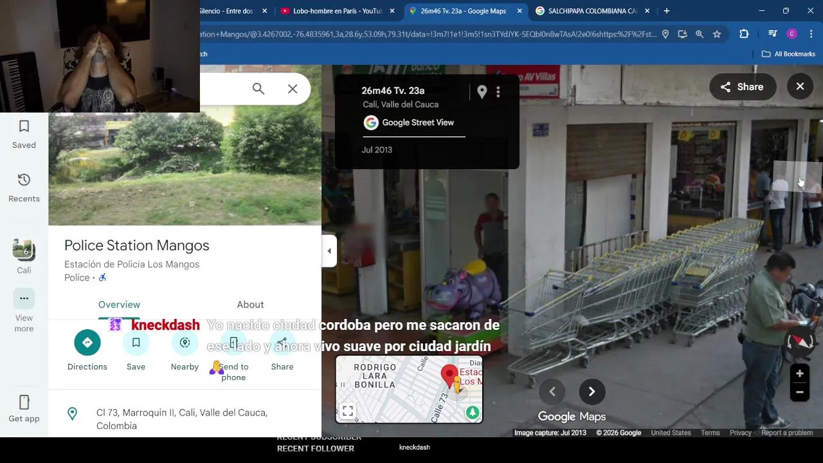Click the Nearby search button
This screenshot has width=823, height=463.
pos(185,342)
